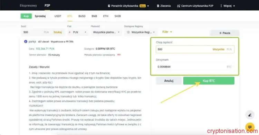Select the Kup toggle button
The image size is (259, 135).
point(26,16)
